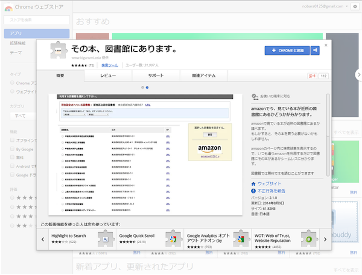This screenshot has width=362, height=275.
Task: Check the By Google checkbox
Action: [12, 149]
